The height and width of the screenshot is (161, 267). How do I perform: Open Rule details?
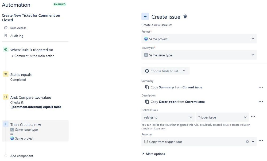pos(18,28)
